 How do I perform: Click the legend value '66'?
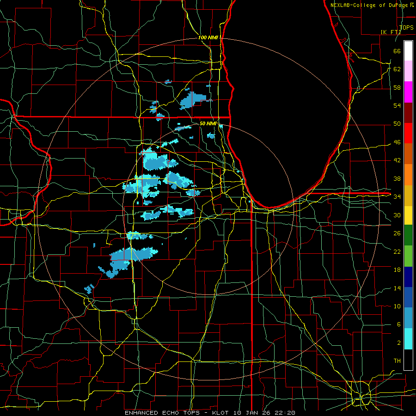coord(397,51)
